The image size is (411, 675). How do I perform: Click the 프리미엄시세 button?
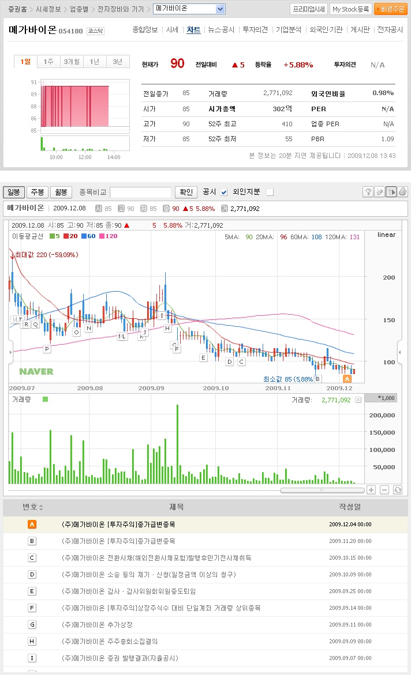309,9
